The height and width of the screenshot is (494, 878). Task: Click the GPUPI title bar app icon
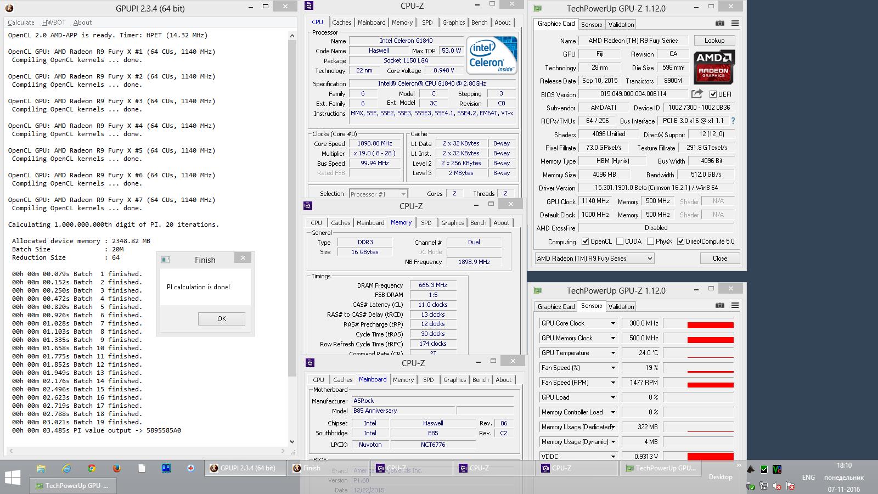point(9,8)
